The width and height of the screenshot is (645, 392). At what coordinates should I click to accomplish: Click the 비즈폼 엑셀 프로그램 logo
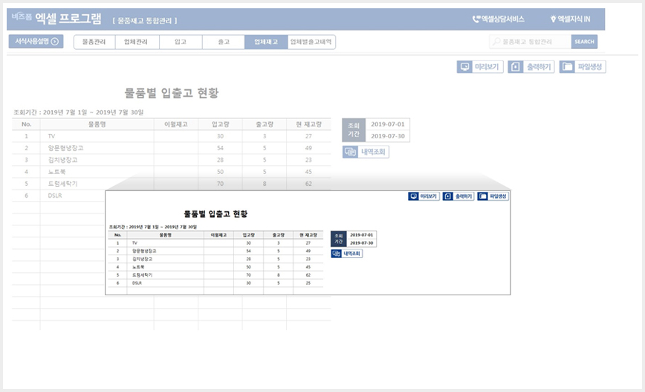[56, 18]
